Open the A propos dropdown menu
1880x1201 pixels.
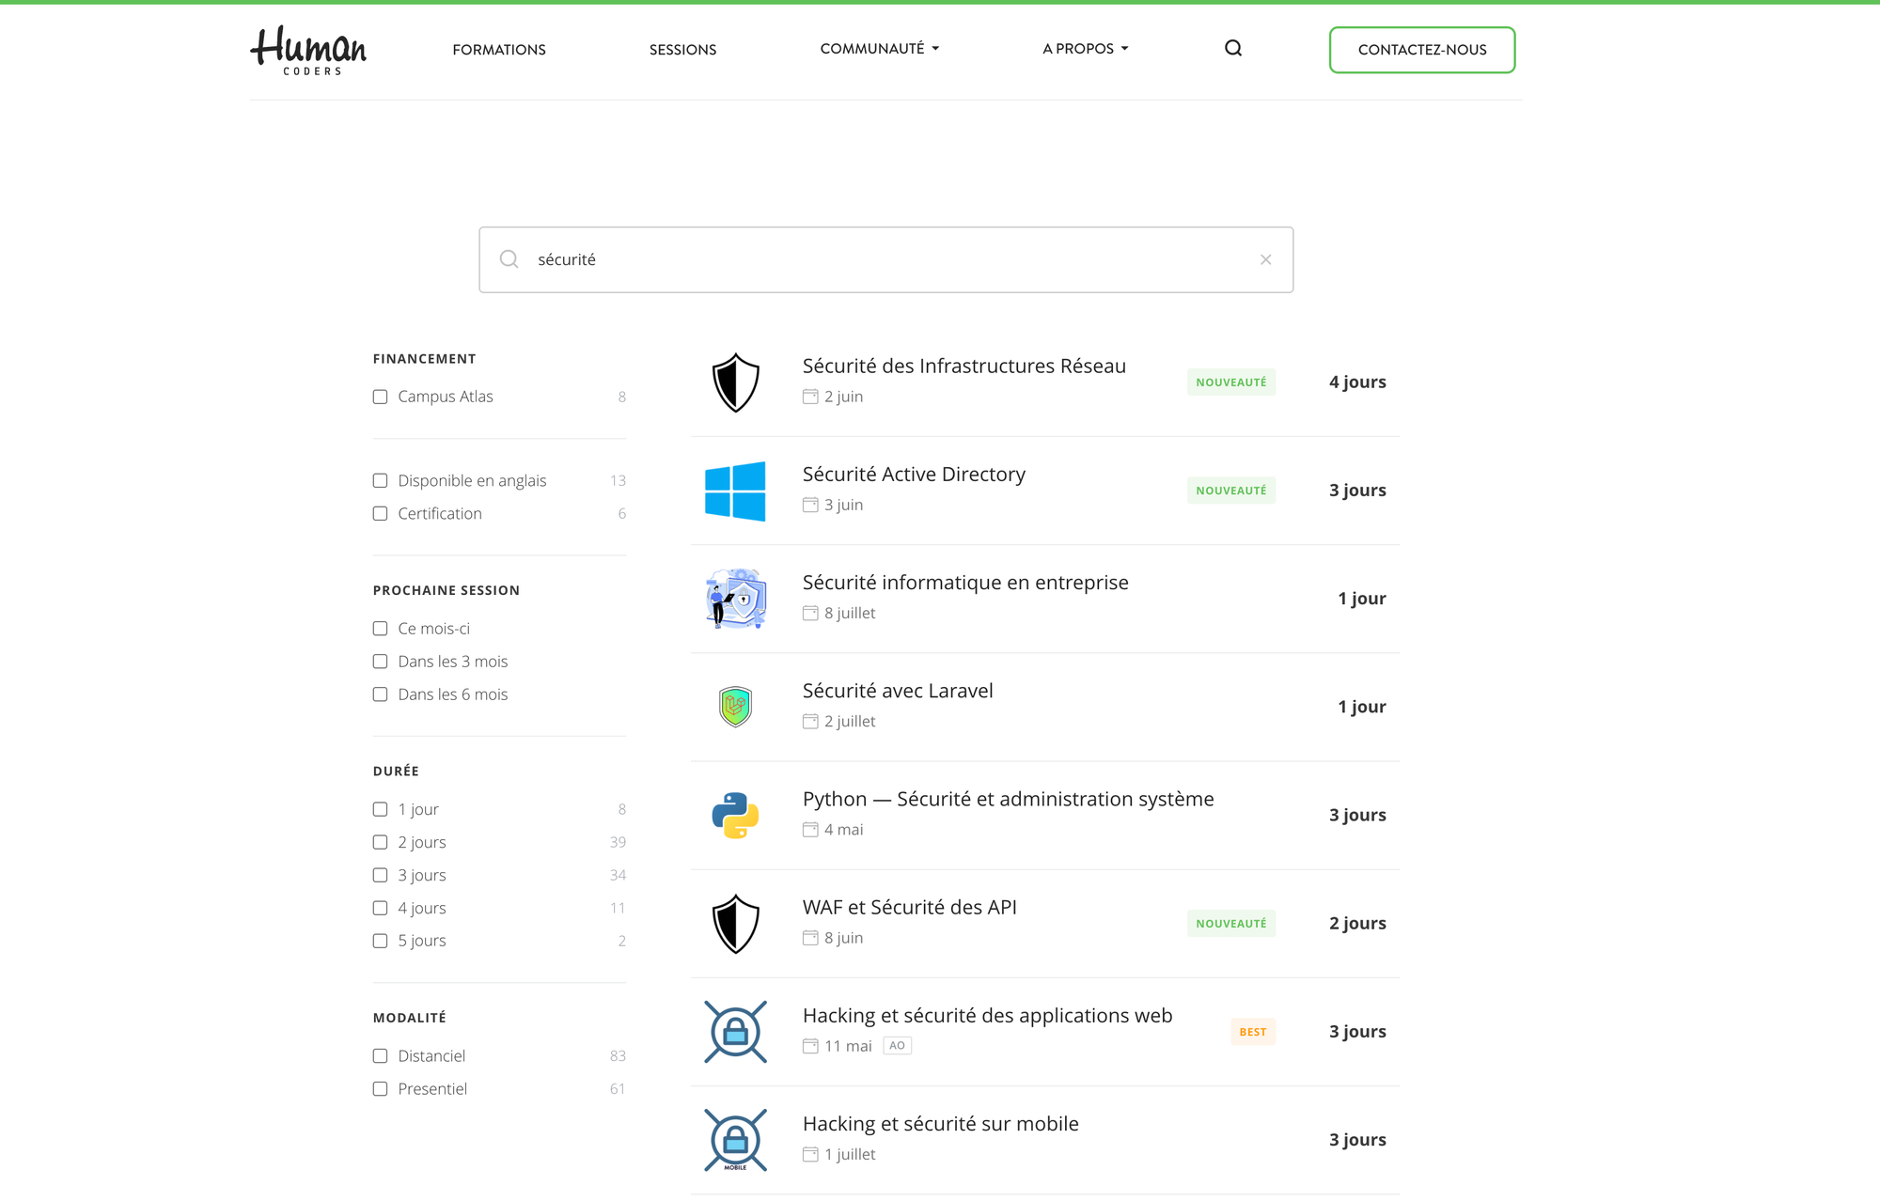tap(1085, 49)
